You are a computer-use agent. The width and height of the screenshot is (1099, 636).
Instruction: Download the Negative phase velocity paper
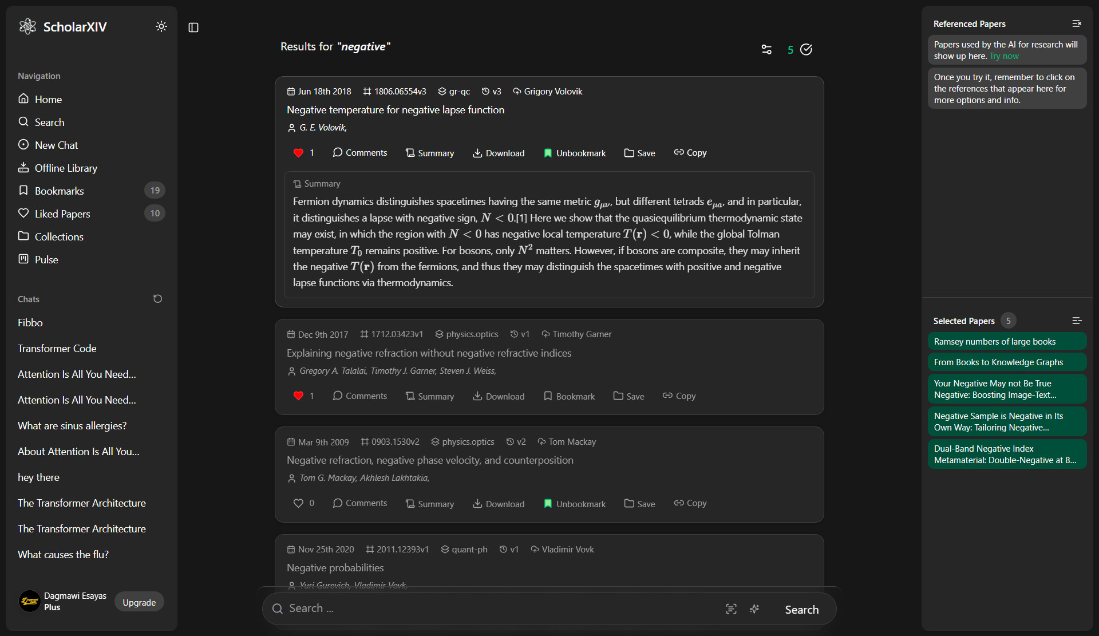point(499,504)
